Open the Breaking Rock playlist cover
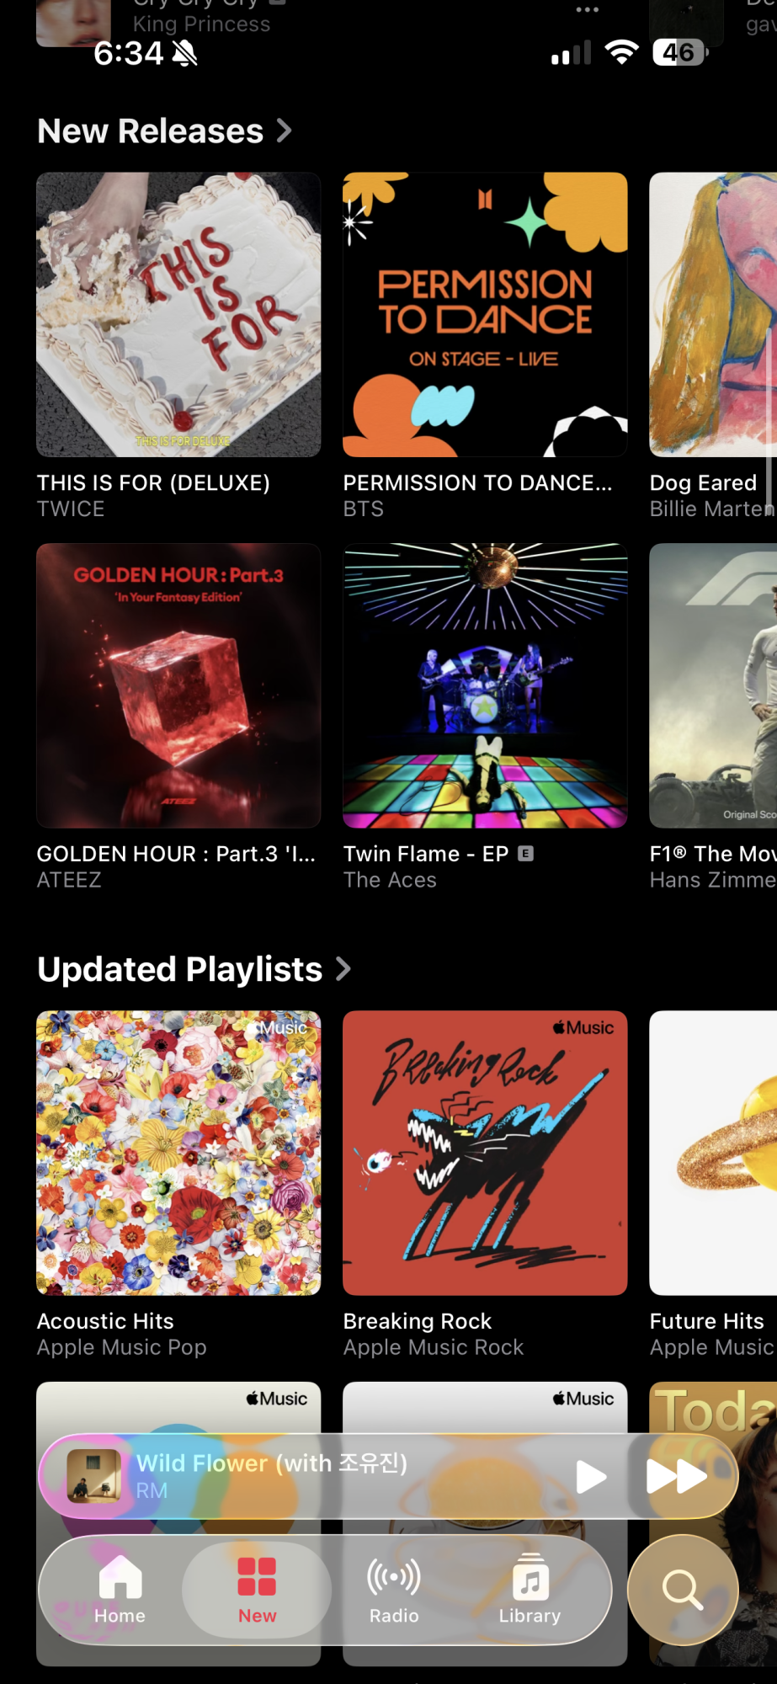 coord(485,1153)
